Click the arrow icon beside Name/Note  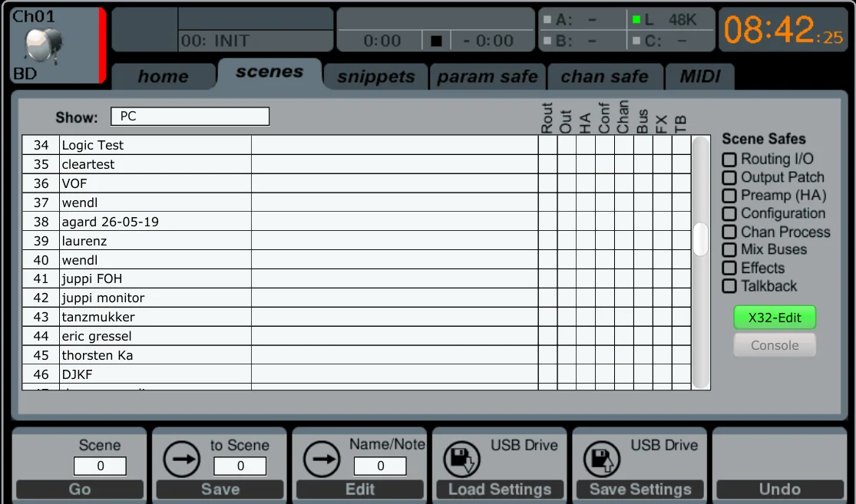[x=322, y=460]
